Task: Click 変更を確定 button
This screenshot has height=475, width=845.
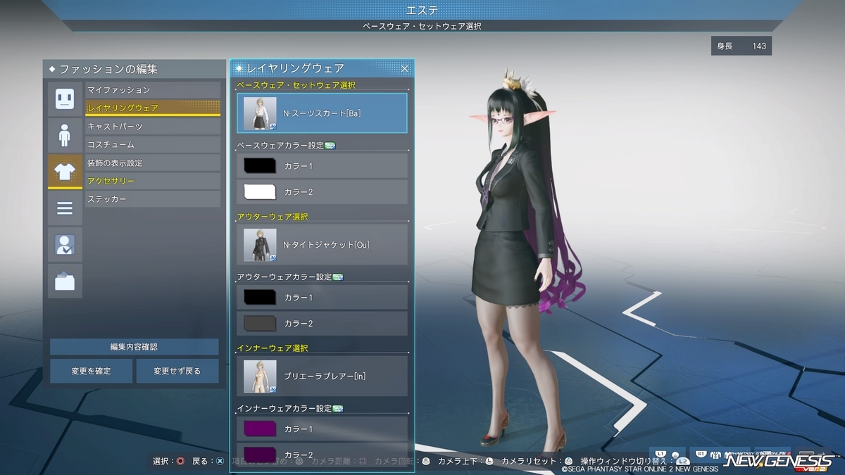Action: click(x=91, y=371)
